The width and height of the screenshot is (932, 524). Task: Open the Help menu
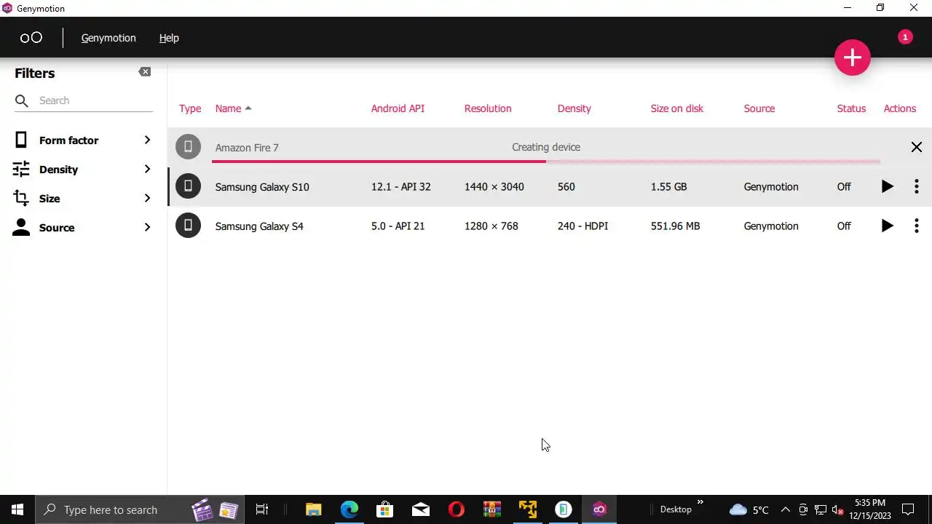point(169,38)
